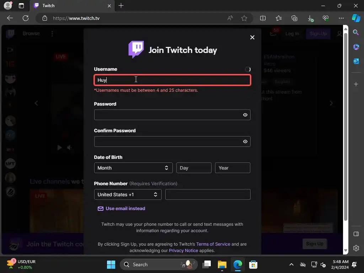
Task: Click the scrollbar down arrow
Action: point(346,250)
